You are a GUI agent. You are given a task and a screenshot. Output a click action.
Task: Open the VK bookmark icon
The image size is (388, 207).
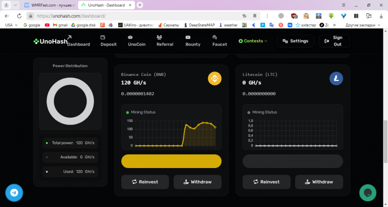pos(290,25)
